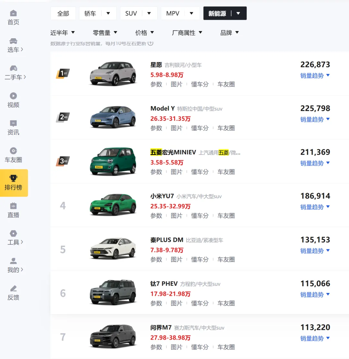The image size is (349, 359).
Task: Open the 二手车 used car icon
Action: point(13,68)
